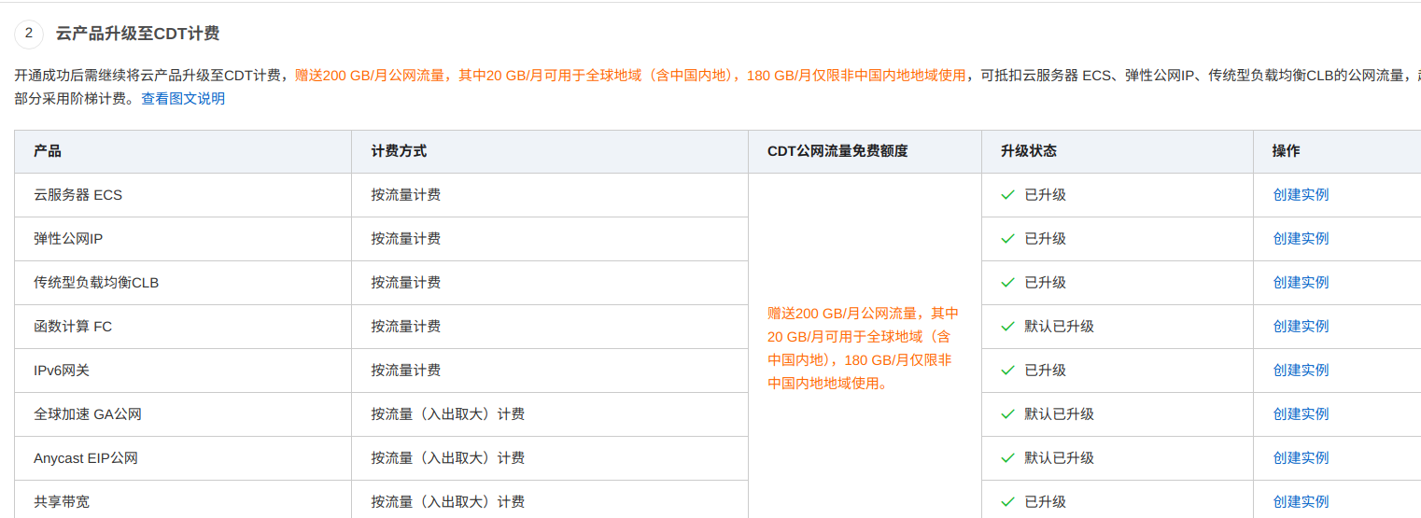This screenshot has width=1421, height=518.
Task: Click the orange 赠送200 GB/月 text in description
Action: click(x=630, y=76)
